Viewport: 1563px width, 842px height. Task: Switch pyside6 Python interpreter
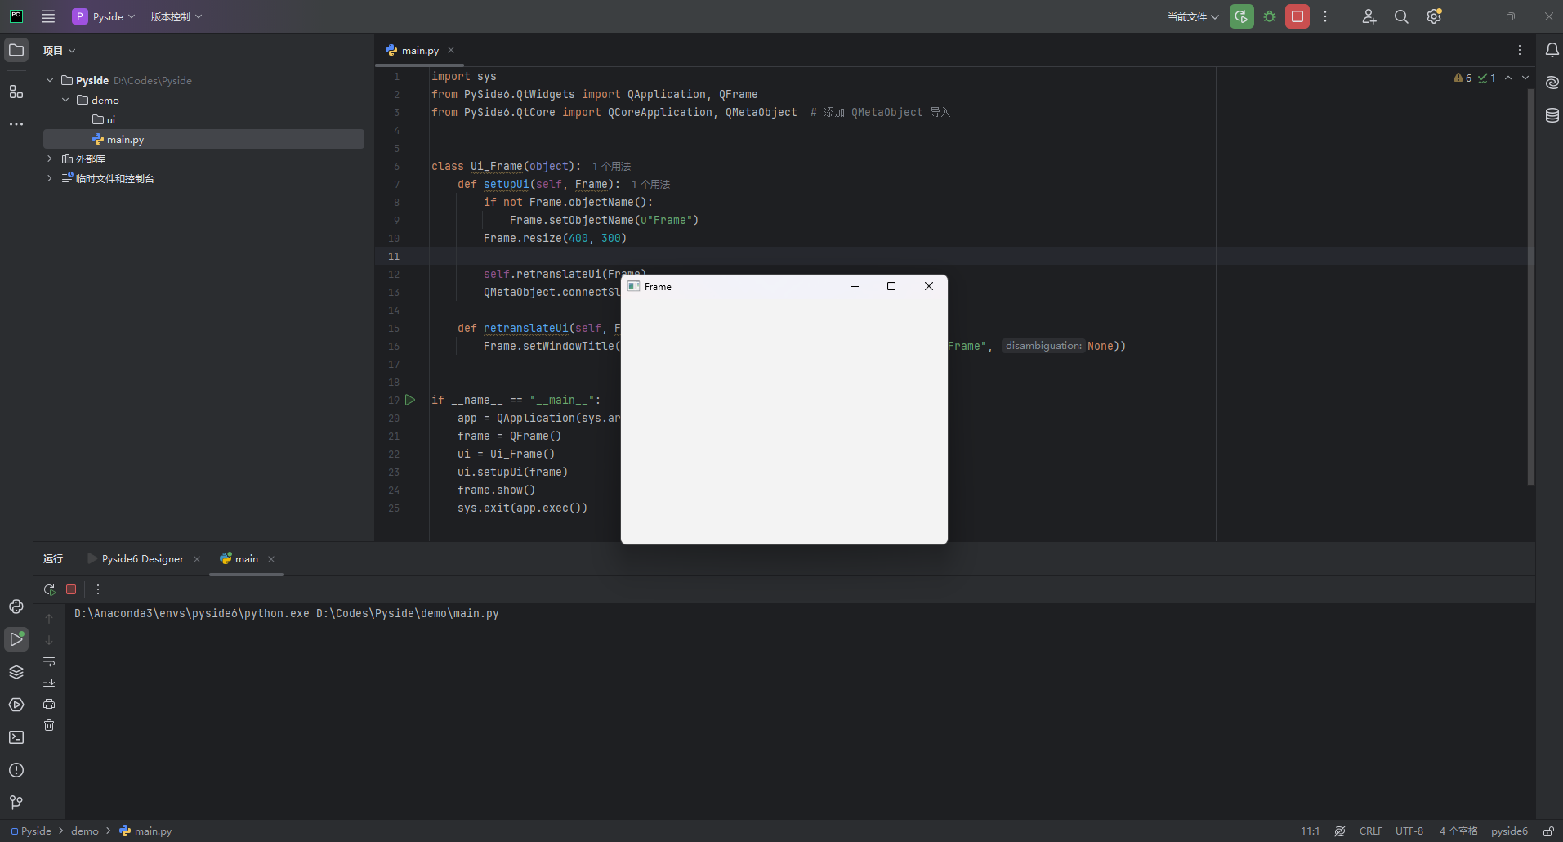point(1509,831)
